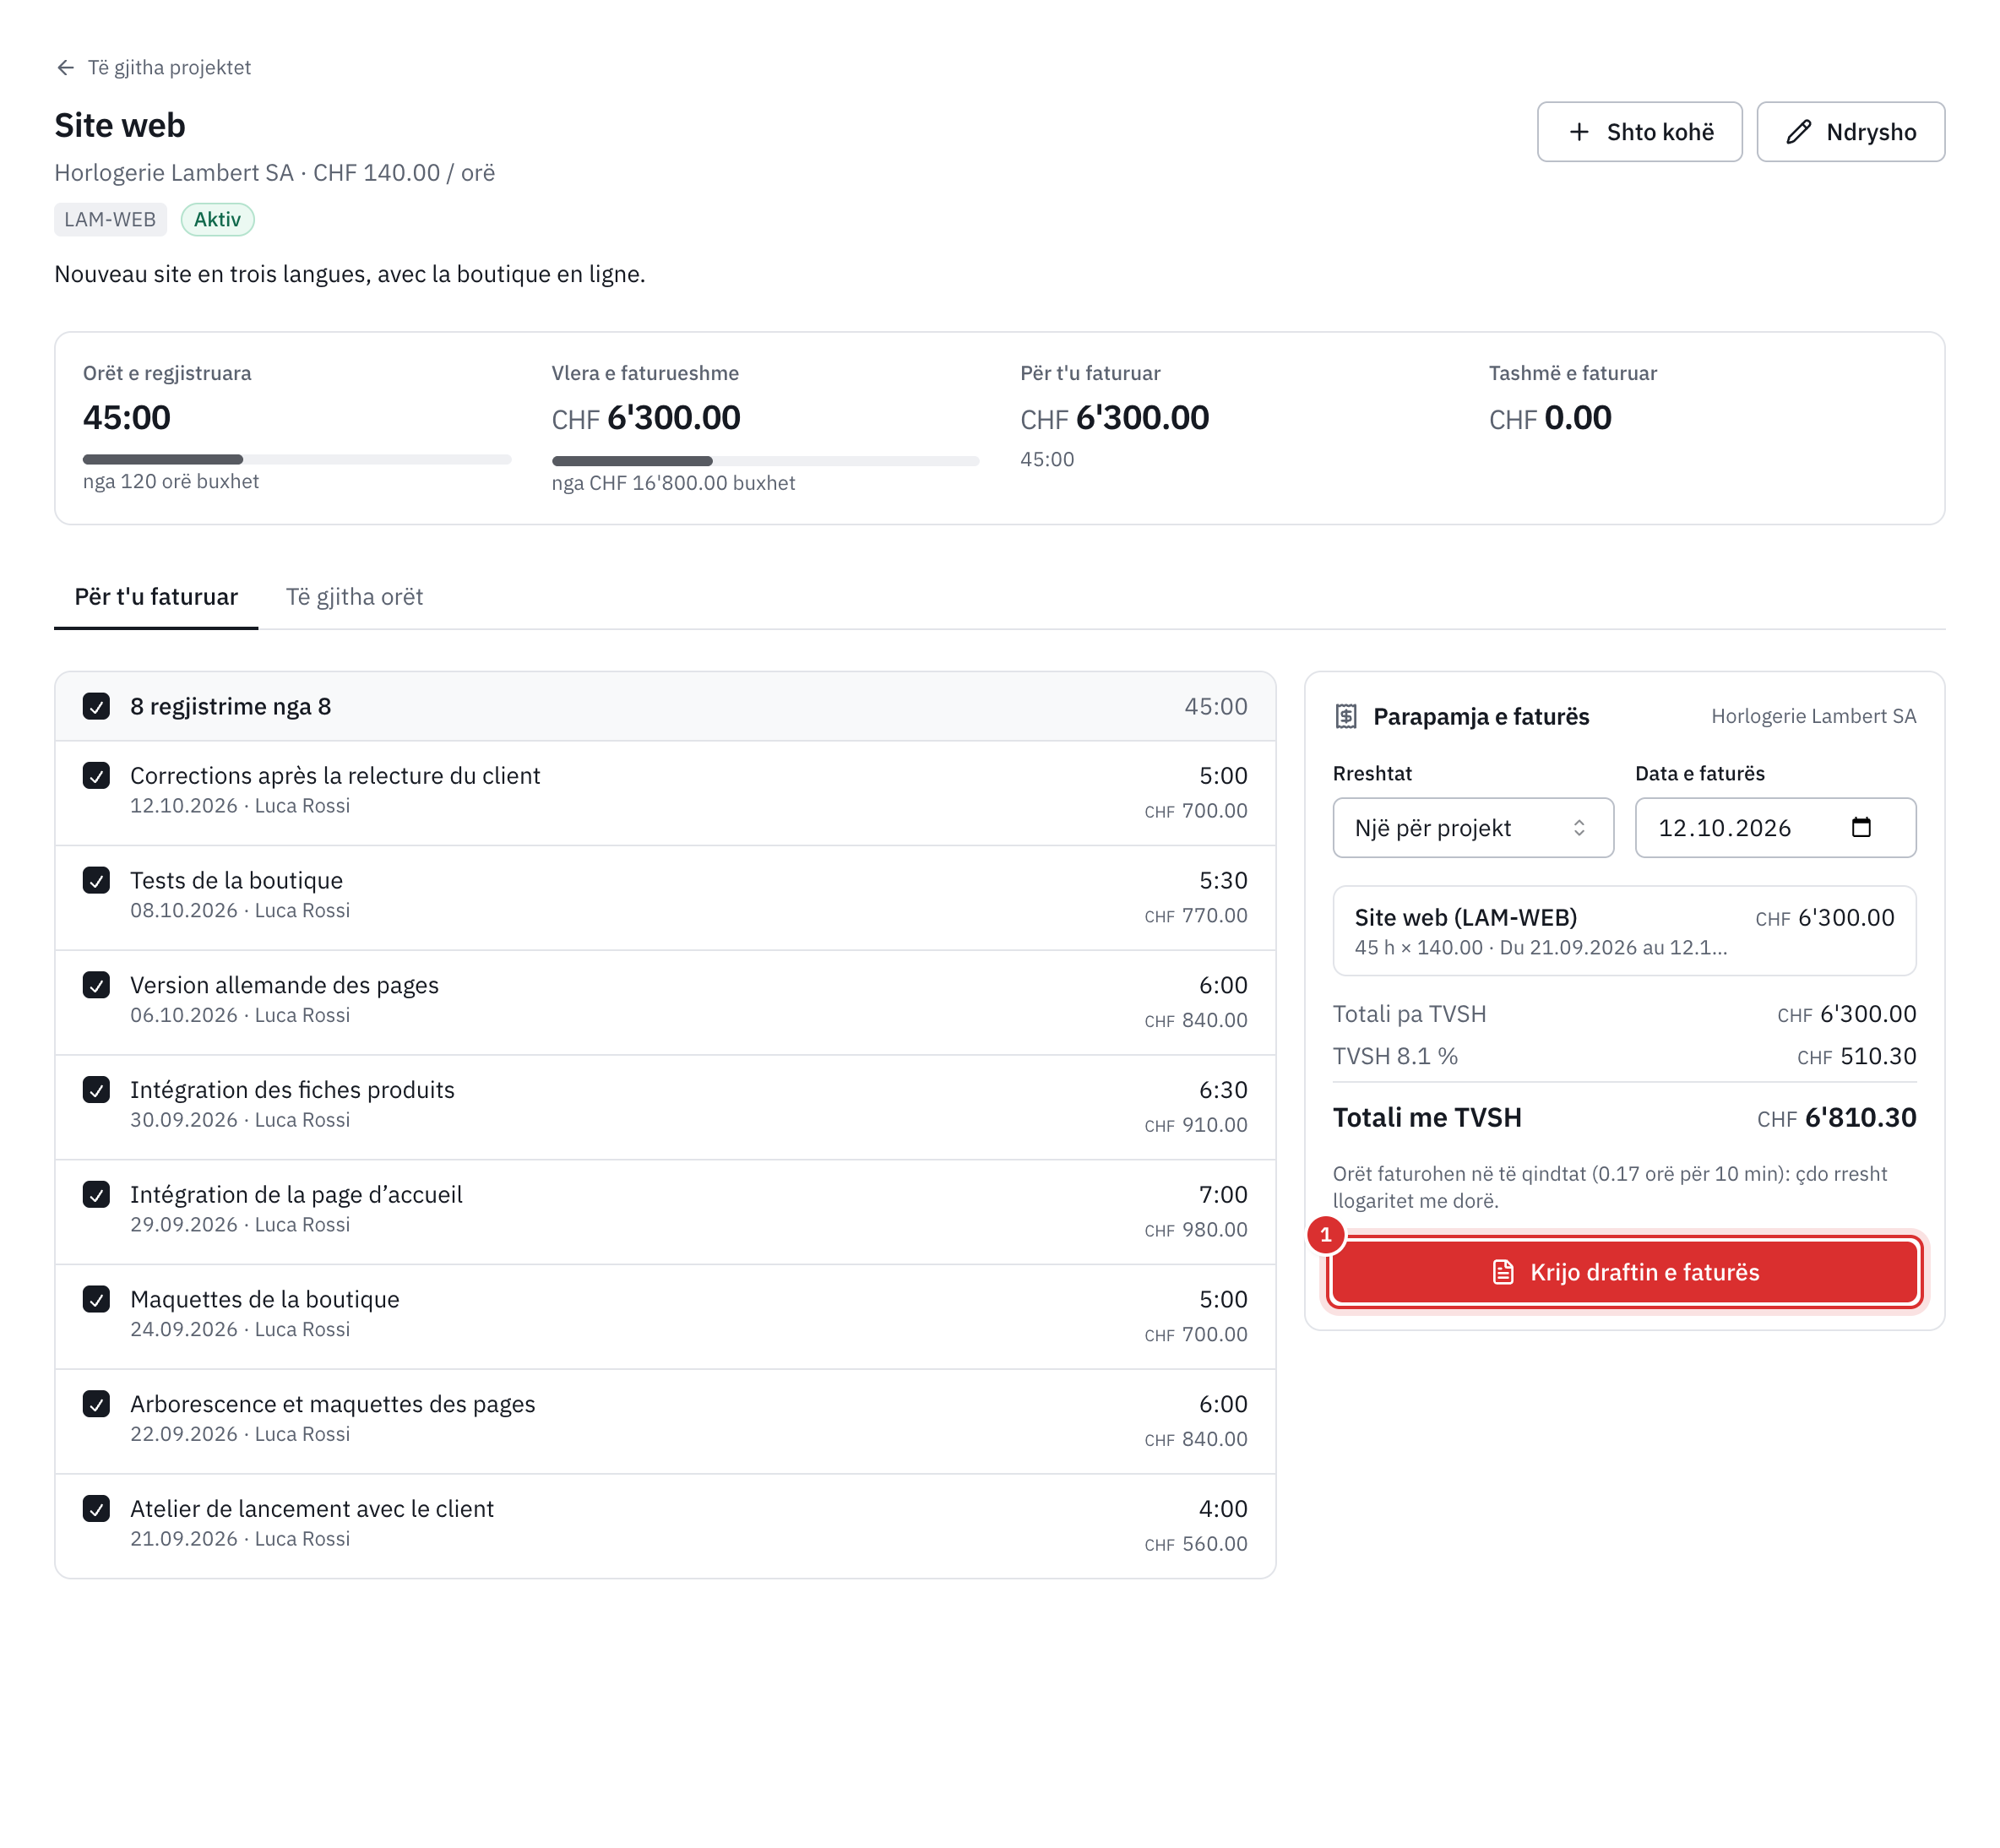Toggle checkbox for Atelier de lancement avec le client

tap(96, 1508)
